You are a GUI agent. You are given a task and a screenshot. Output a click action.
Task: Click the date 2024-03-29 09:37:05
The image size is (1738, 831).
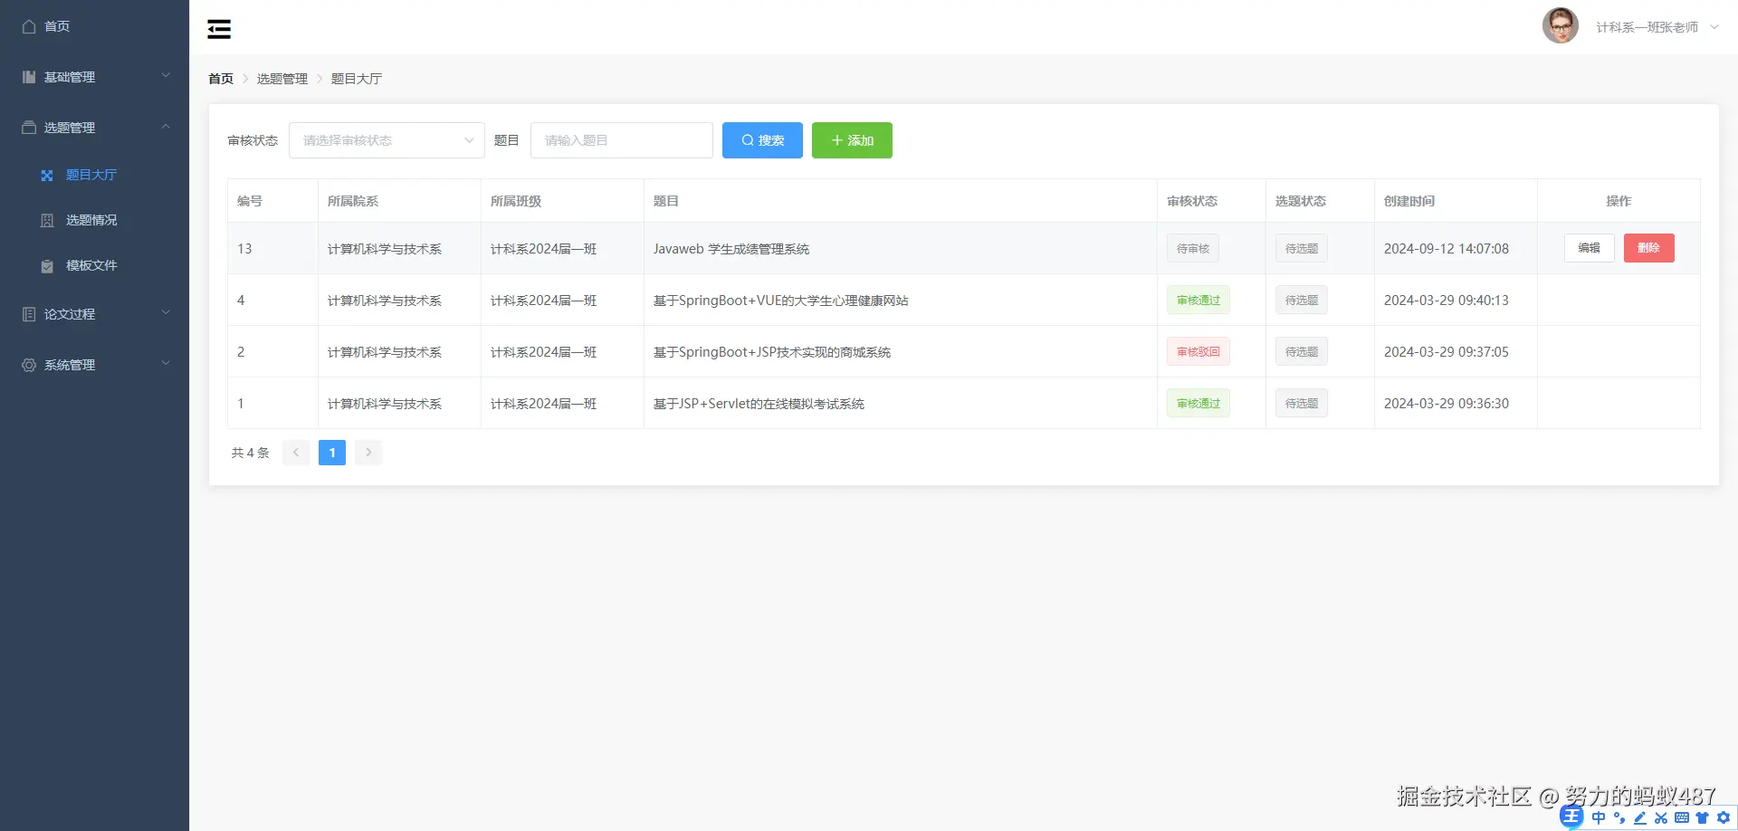tap(1447, 352)
